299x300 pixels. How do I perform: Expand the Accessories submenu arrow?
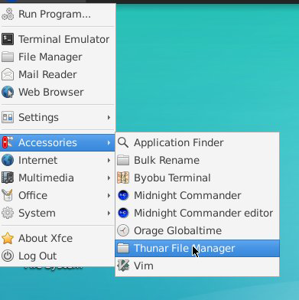click(109, 142)
